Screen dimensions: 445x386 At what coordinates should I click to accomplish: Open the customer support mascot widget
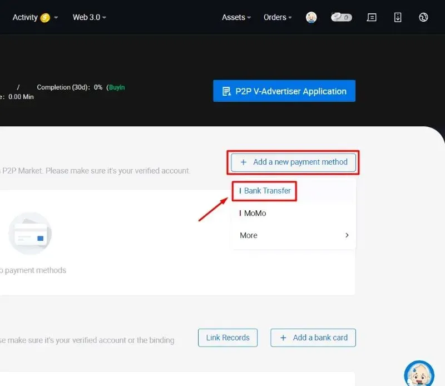tap(419, 373)
